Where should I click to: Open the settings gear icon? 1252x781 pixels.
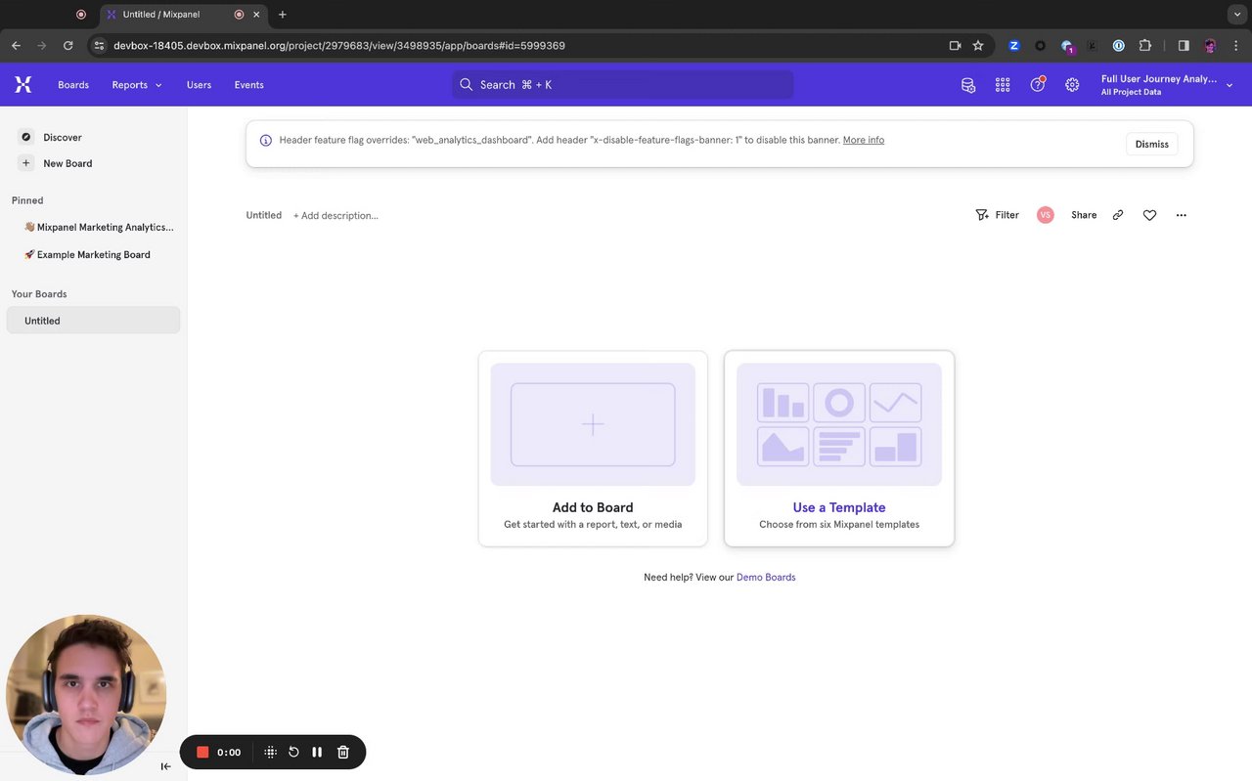tap(1072, 85)
